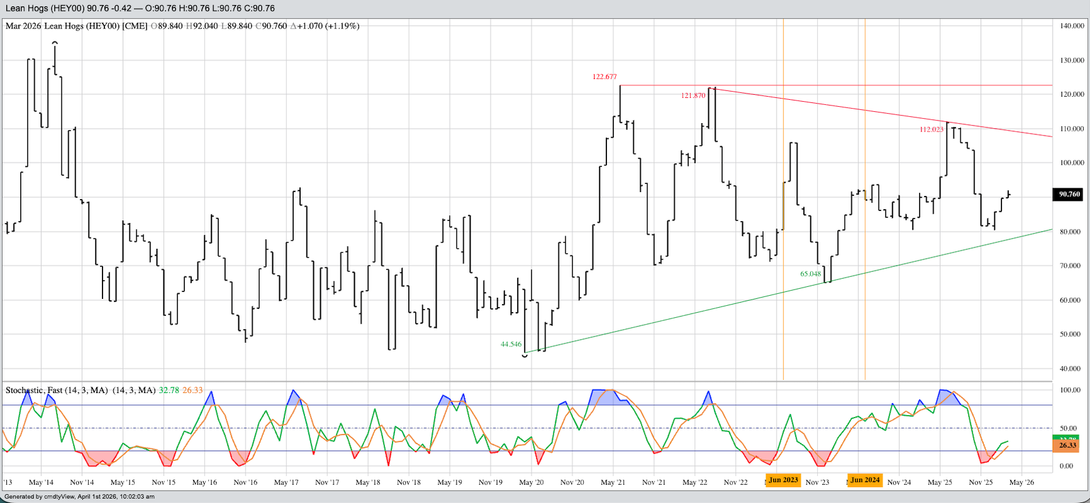The width and height of the screenshot is (1090, 503).
Task: Select the Stochastic, Fast indicator label
Action: (x=56, y=391)
